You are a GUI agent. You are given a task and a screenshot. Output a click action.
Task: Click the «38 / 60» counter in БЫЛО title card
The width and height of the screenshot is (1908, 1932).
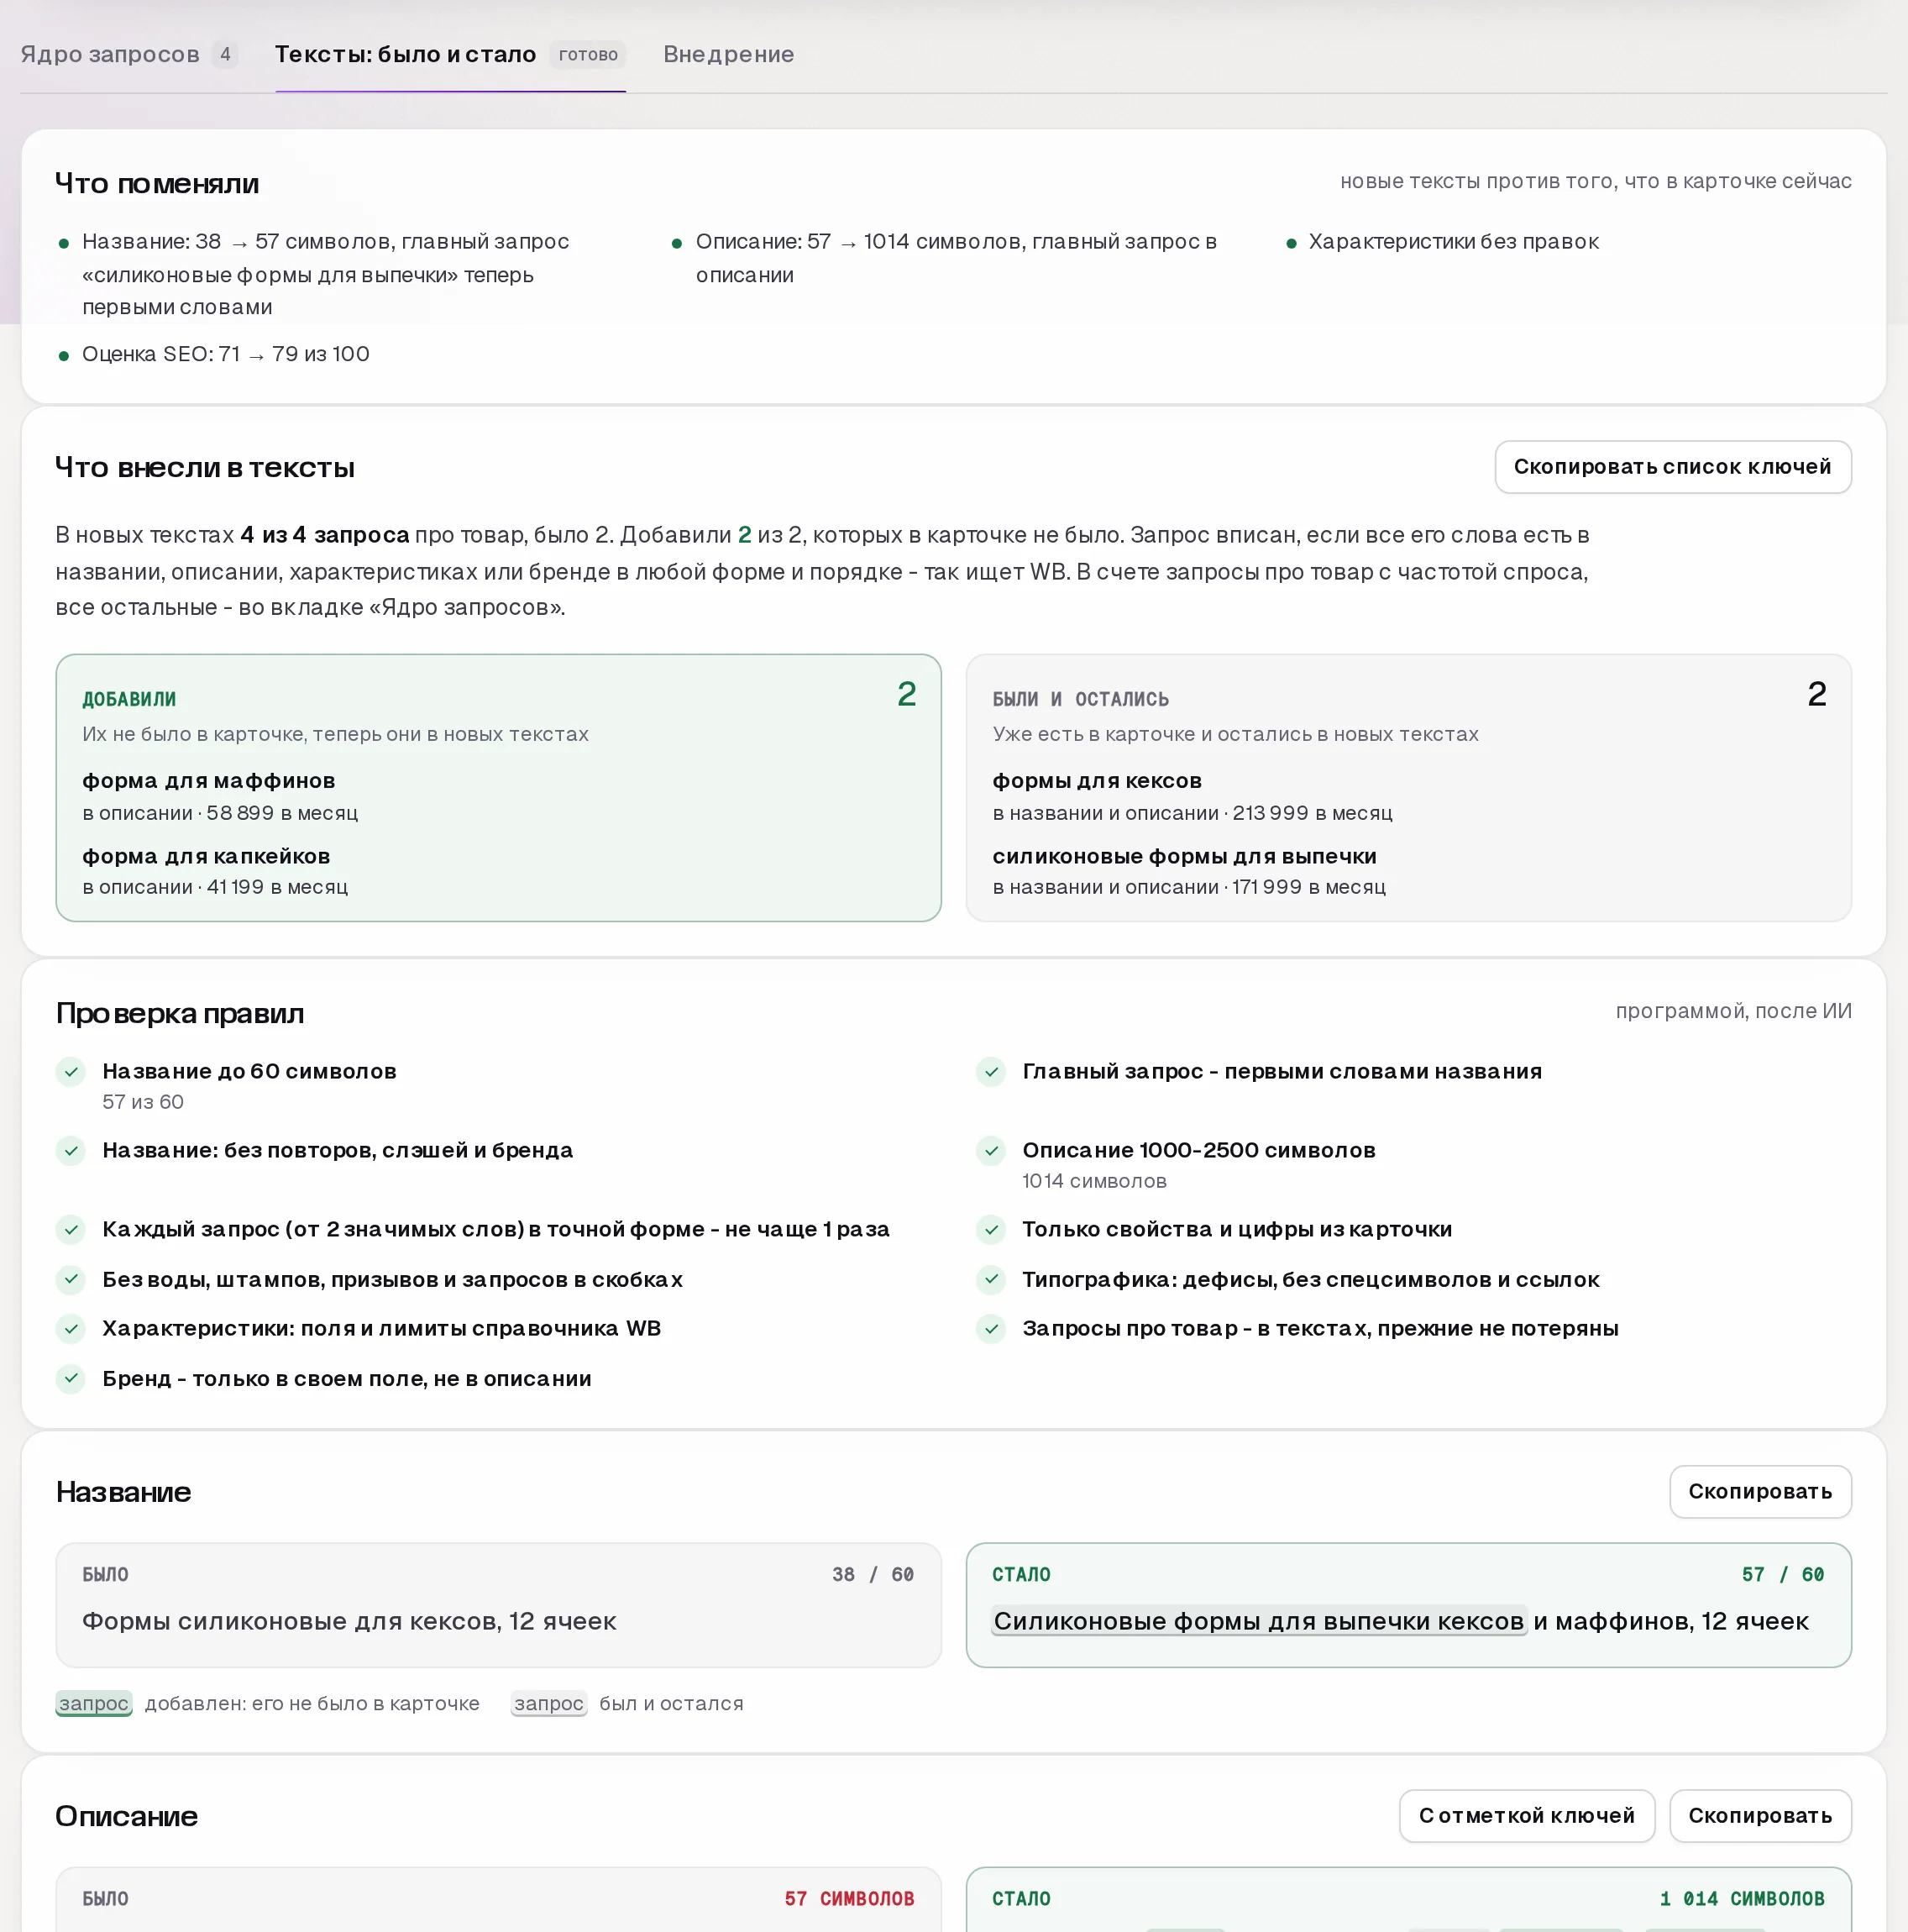[x=873, y=1574]
